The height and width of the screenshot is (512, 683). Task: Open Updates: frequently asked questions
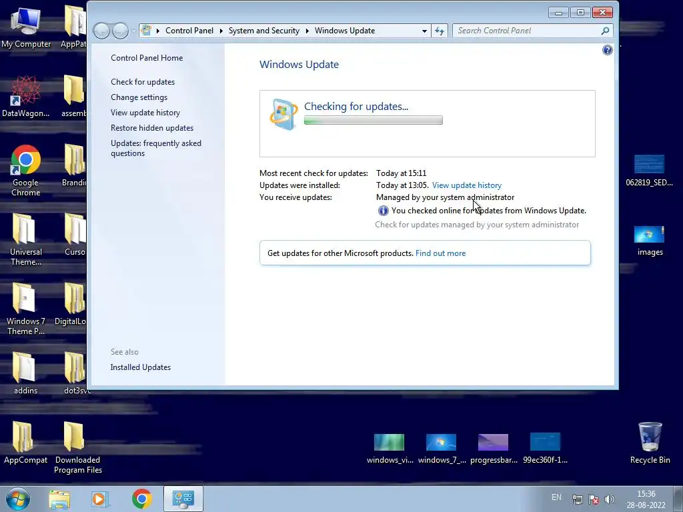tap(155, 149)
